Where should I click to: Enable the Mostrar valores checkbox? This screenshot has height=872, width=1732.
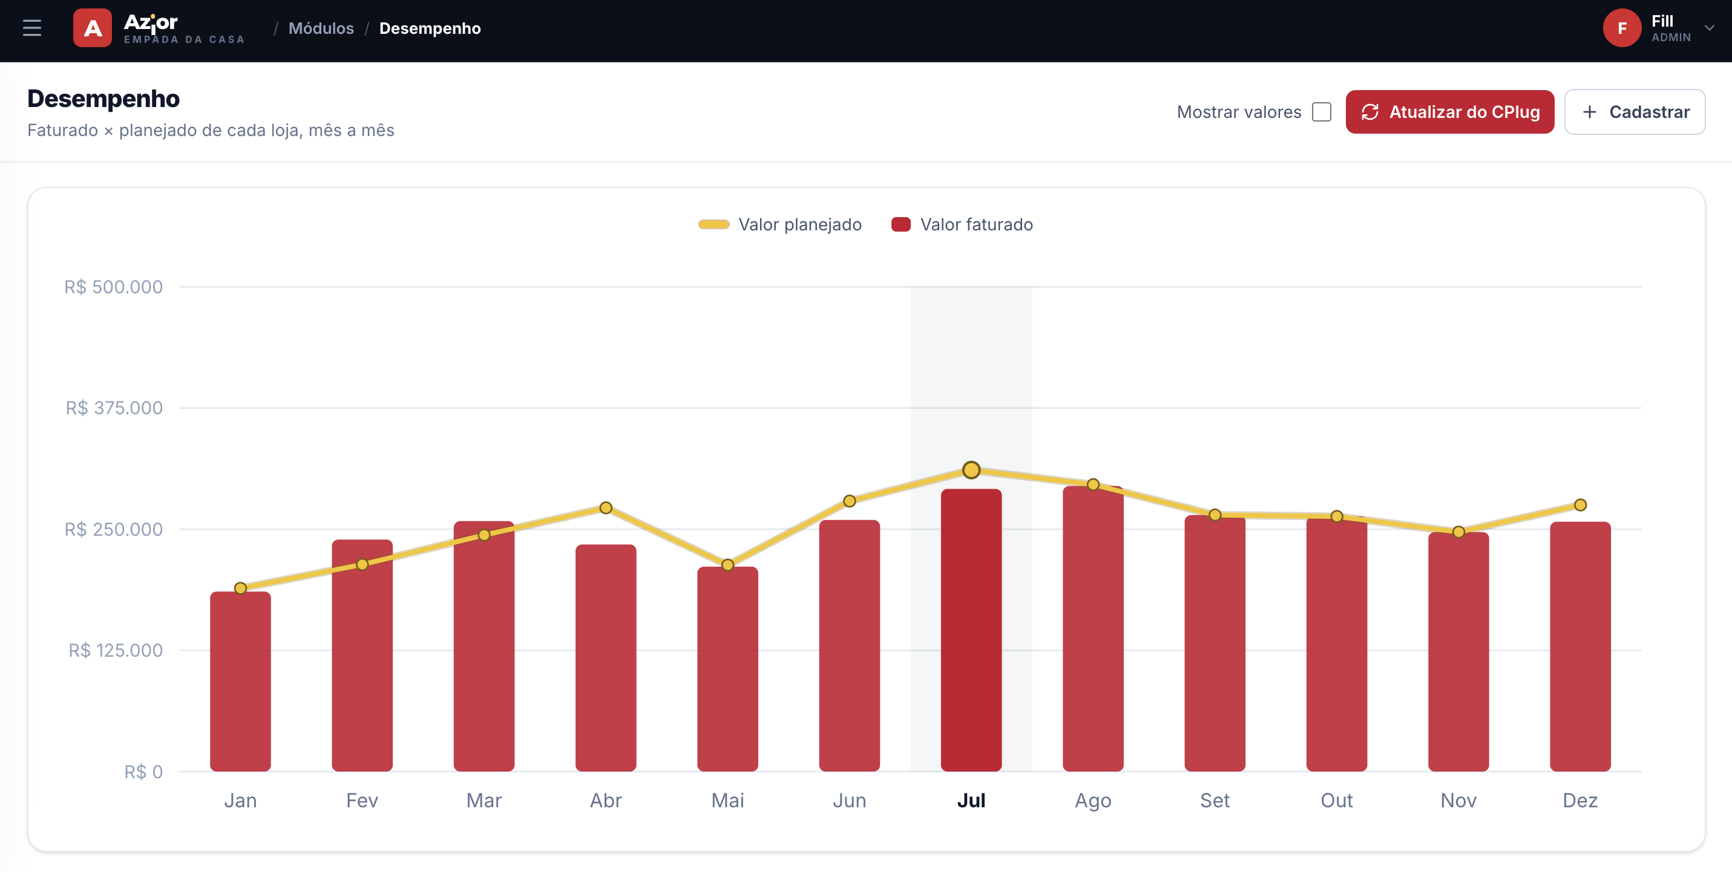point(1321,112)
